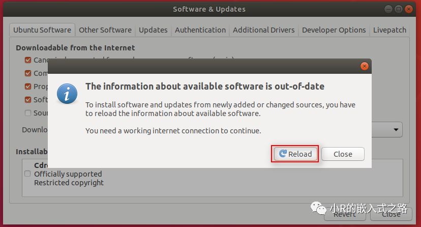Screen dimensions: 421x227
Task: Enable the unchecked 'Sour…' checkbox
Action: 28,113
